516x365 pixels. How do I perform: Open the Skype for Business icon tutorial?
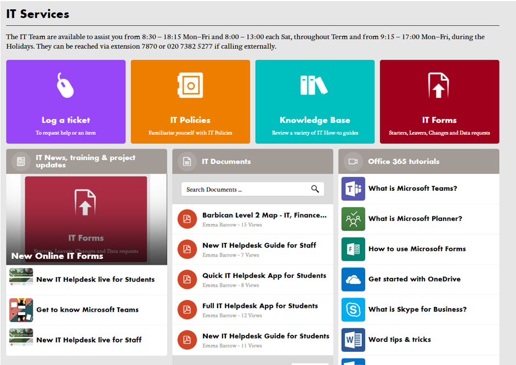[353, 310]
